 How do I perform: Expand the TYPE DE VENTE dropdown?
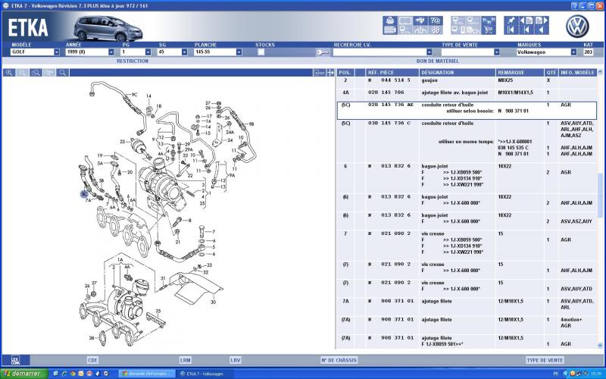coord(497,52)
